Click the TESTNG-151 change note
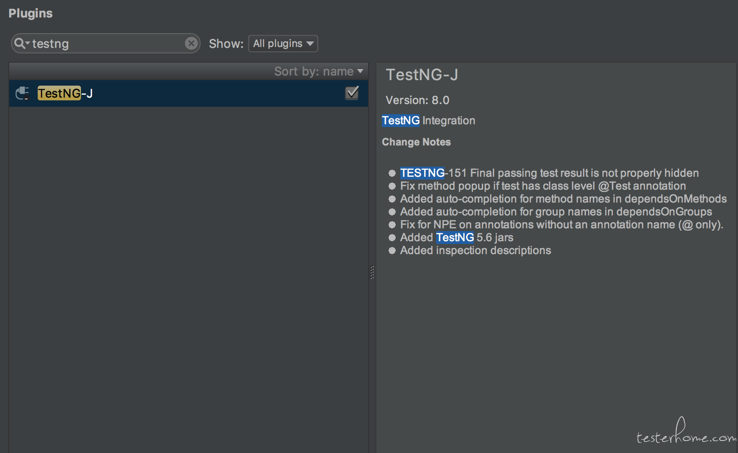Image resolution: width=738 pixels, height=453 pixels. point(549,173)
